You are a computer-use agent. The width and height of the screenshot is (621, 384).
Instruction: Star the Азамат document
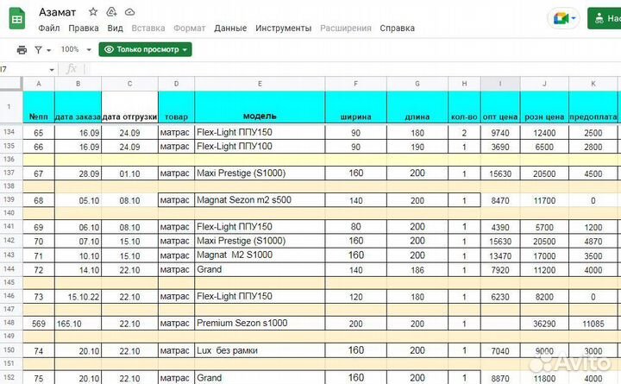coord(93,12)
